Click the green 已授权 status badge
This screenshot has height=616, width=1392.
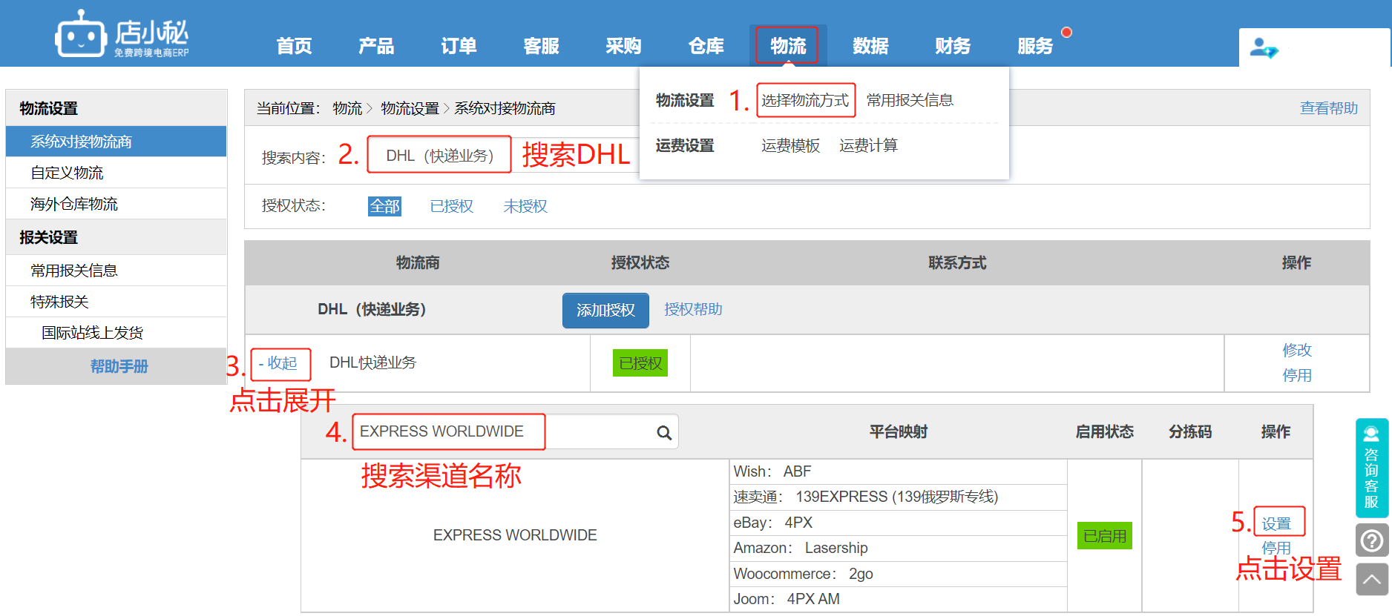tap(640, 363)
